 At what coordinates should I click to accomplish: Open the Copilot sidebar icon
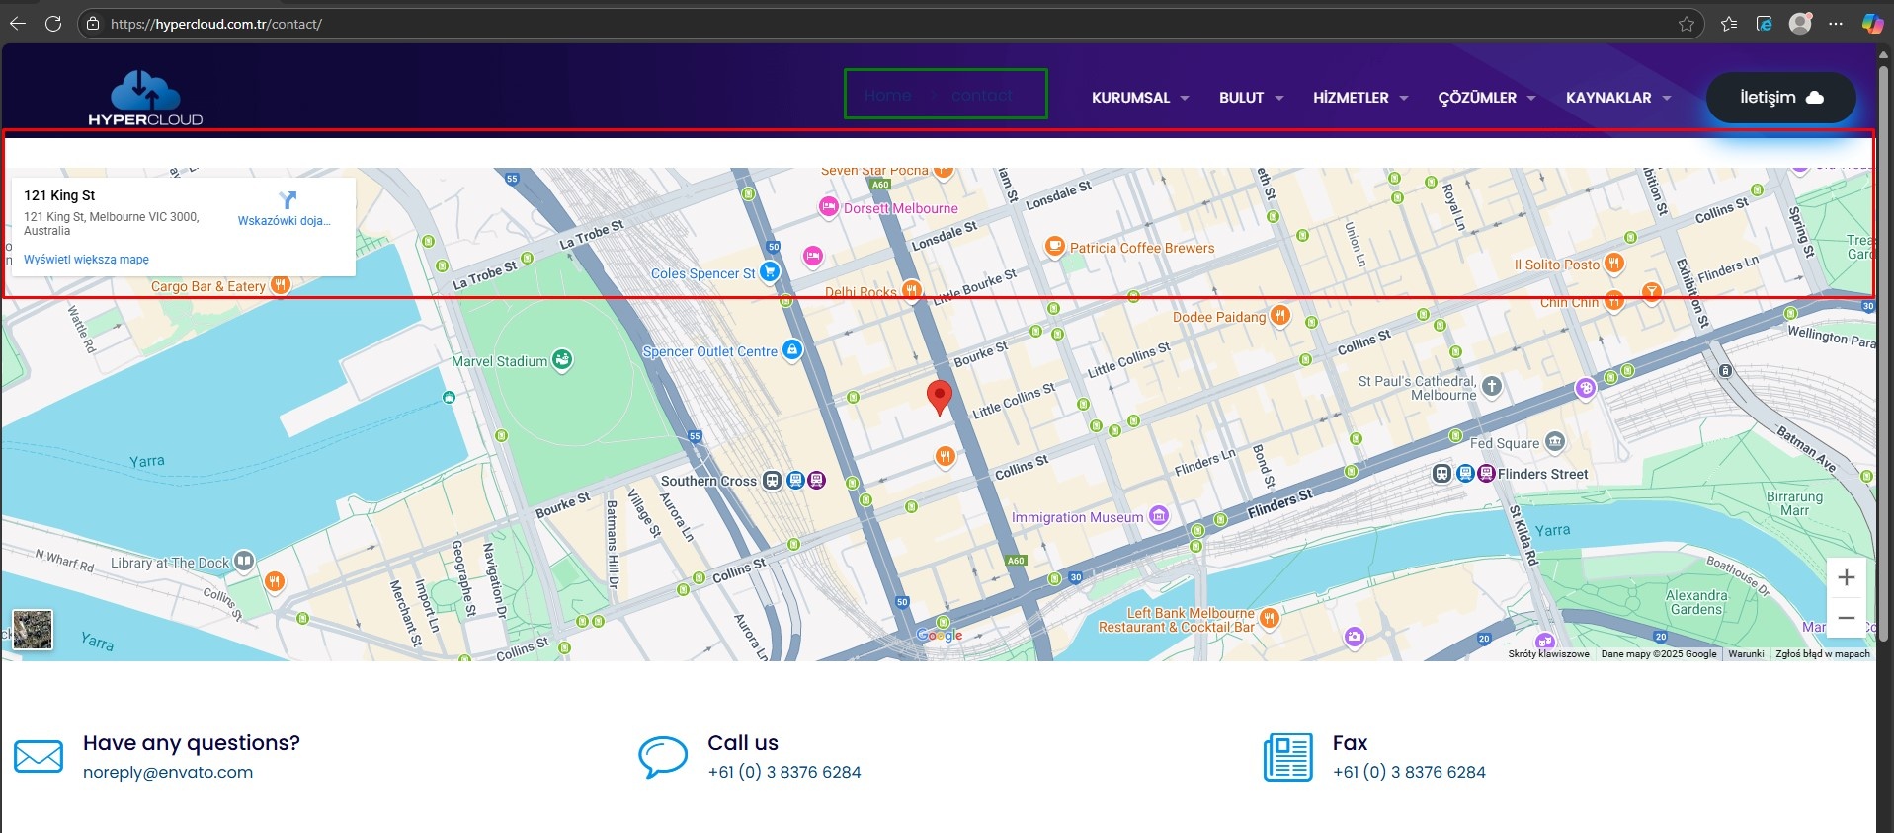coord(1872,24)
